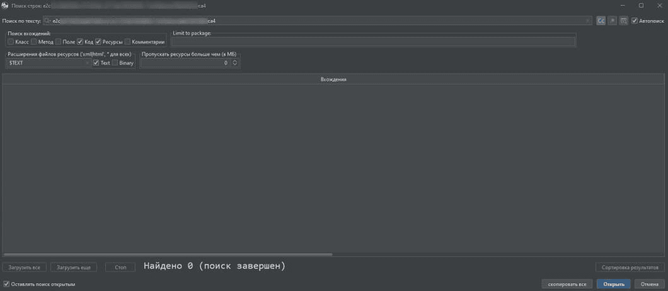Click the Вхождения column header
668x291 pixels.
pos(333,79)
